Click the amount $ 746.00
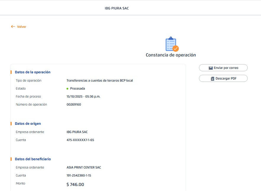This screenshot has width=261, height=191. pos(75,184)
